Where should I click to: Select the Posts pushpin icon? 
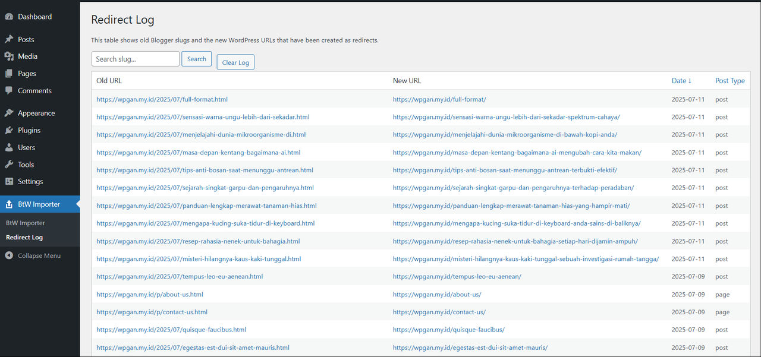(10, 39)
